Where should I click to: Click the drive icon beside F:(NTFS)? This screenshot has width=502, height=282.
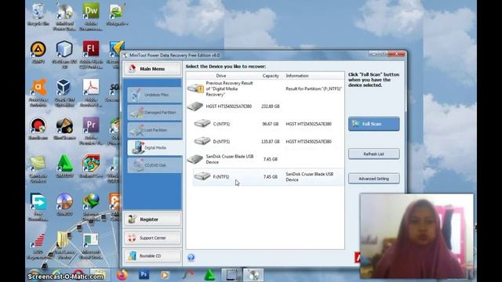(202, 175)
